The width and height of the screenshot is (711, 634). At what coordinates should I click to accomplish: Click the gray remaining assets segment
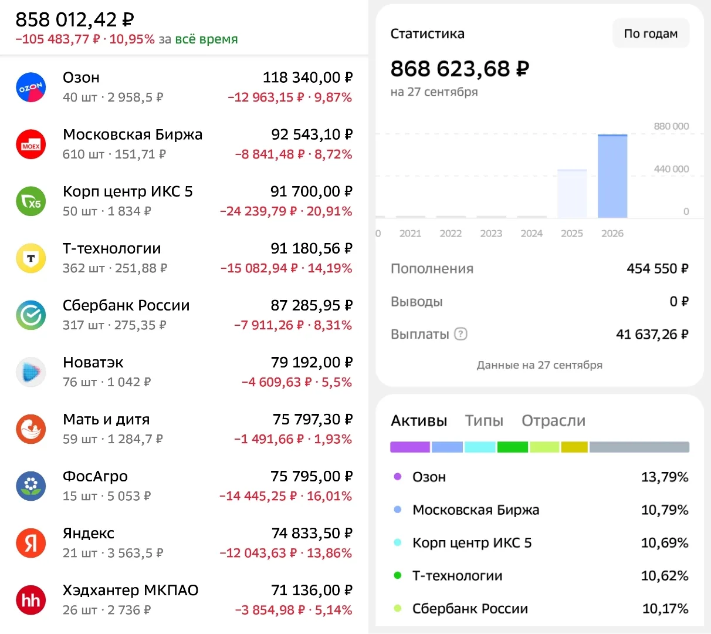[x=639, y=447]
